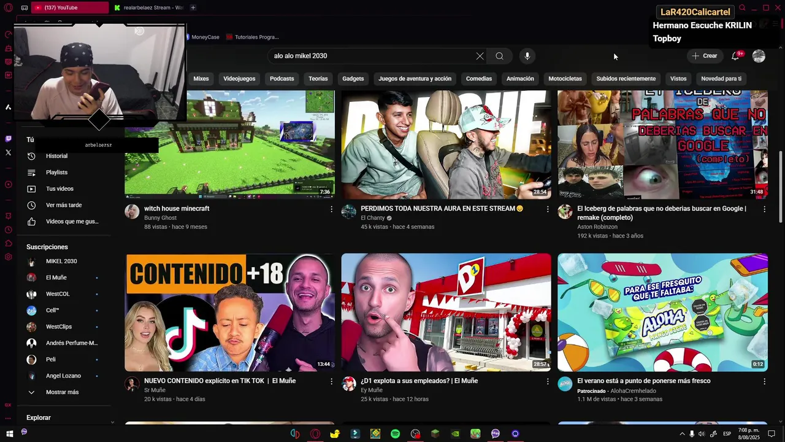The width and height of the screenshot is (785, 442).
Task: Open Tutoriales Progra... bookmark folder
Action: point(253,37)
